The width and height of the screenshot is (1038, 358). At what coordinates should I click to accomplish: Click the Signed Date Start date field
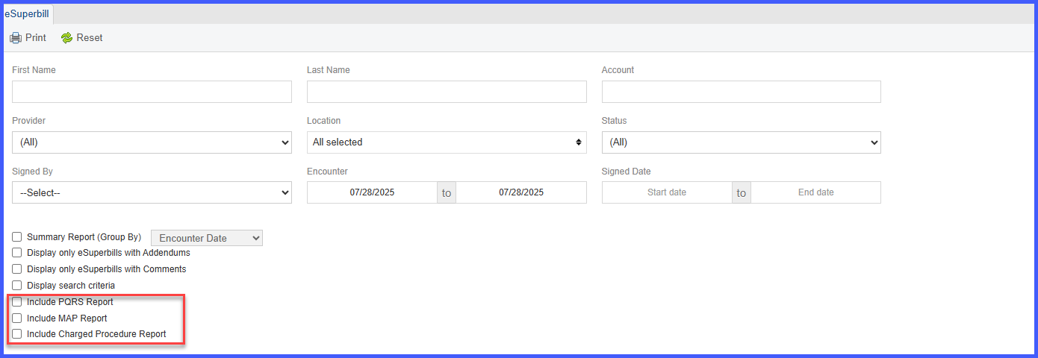click(667, 192)
